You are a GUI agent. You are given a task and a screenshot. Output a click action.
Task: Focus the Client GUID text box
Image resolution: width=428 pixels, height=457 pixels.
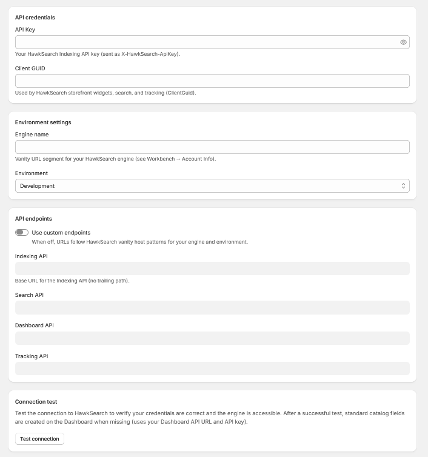click(212, 81)
